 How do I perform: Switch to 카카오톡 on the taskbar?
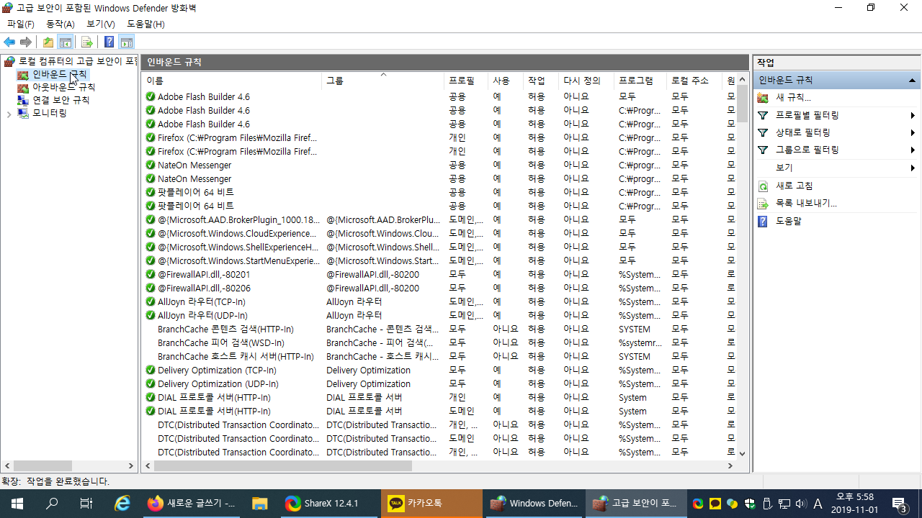click(x=431, y=504)
